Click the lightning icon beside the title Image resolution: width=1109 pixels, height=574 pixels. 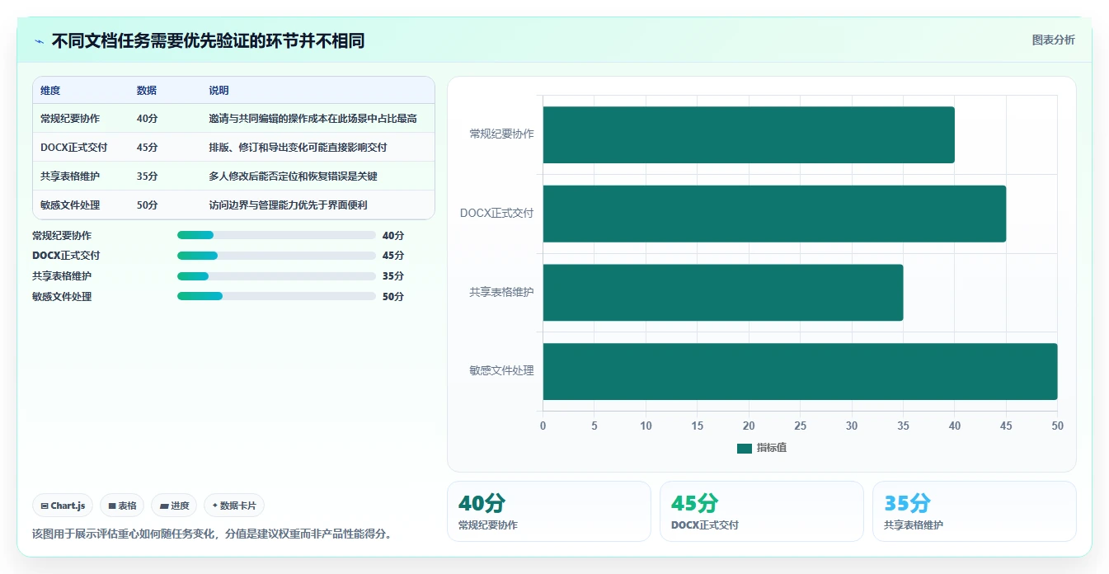(39, 41)
